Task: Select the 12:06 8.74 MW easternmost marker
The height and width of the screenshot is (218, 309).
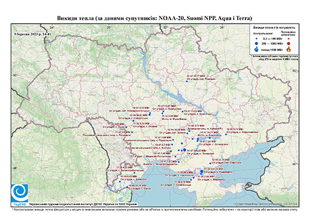Action: (226, 134)
